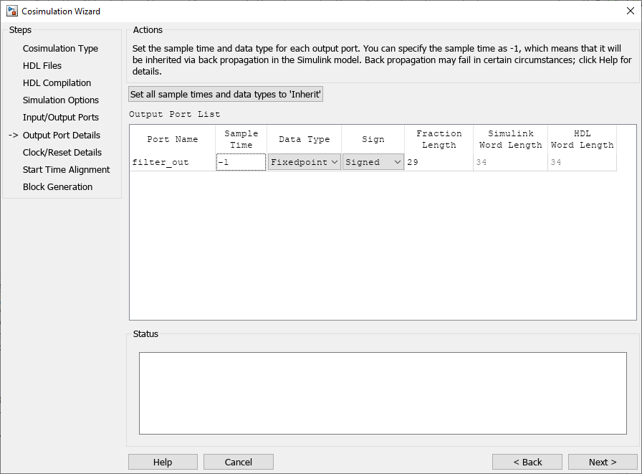Go to the HDL Compilation step
This screenshot has height=474, width=642.
[57, 82]
